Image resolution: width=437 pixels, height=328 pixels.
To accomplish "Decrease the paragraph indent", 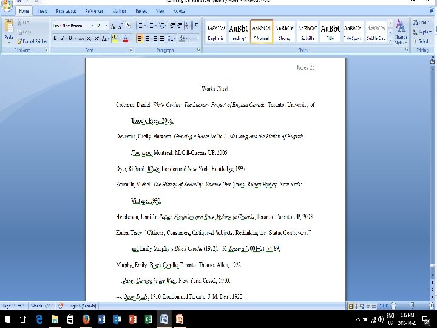I will pos(172,26).
